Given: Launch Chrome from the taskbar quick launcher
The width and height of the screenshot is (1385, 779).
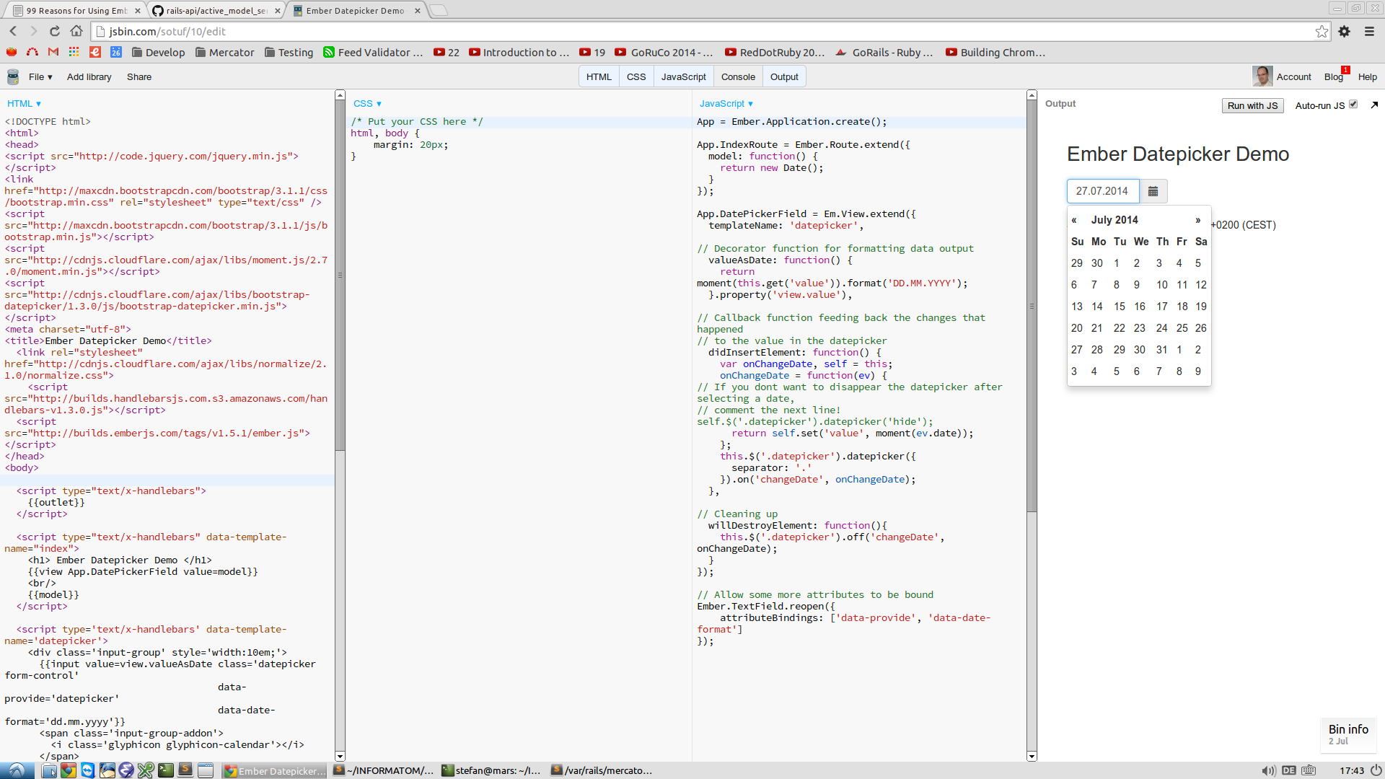Looking at the screenshot, I should [68, 770].
